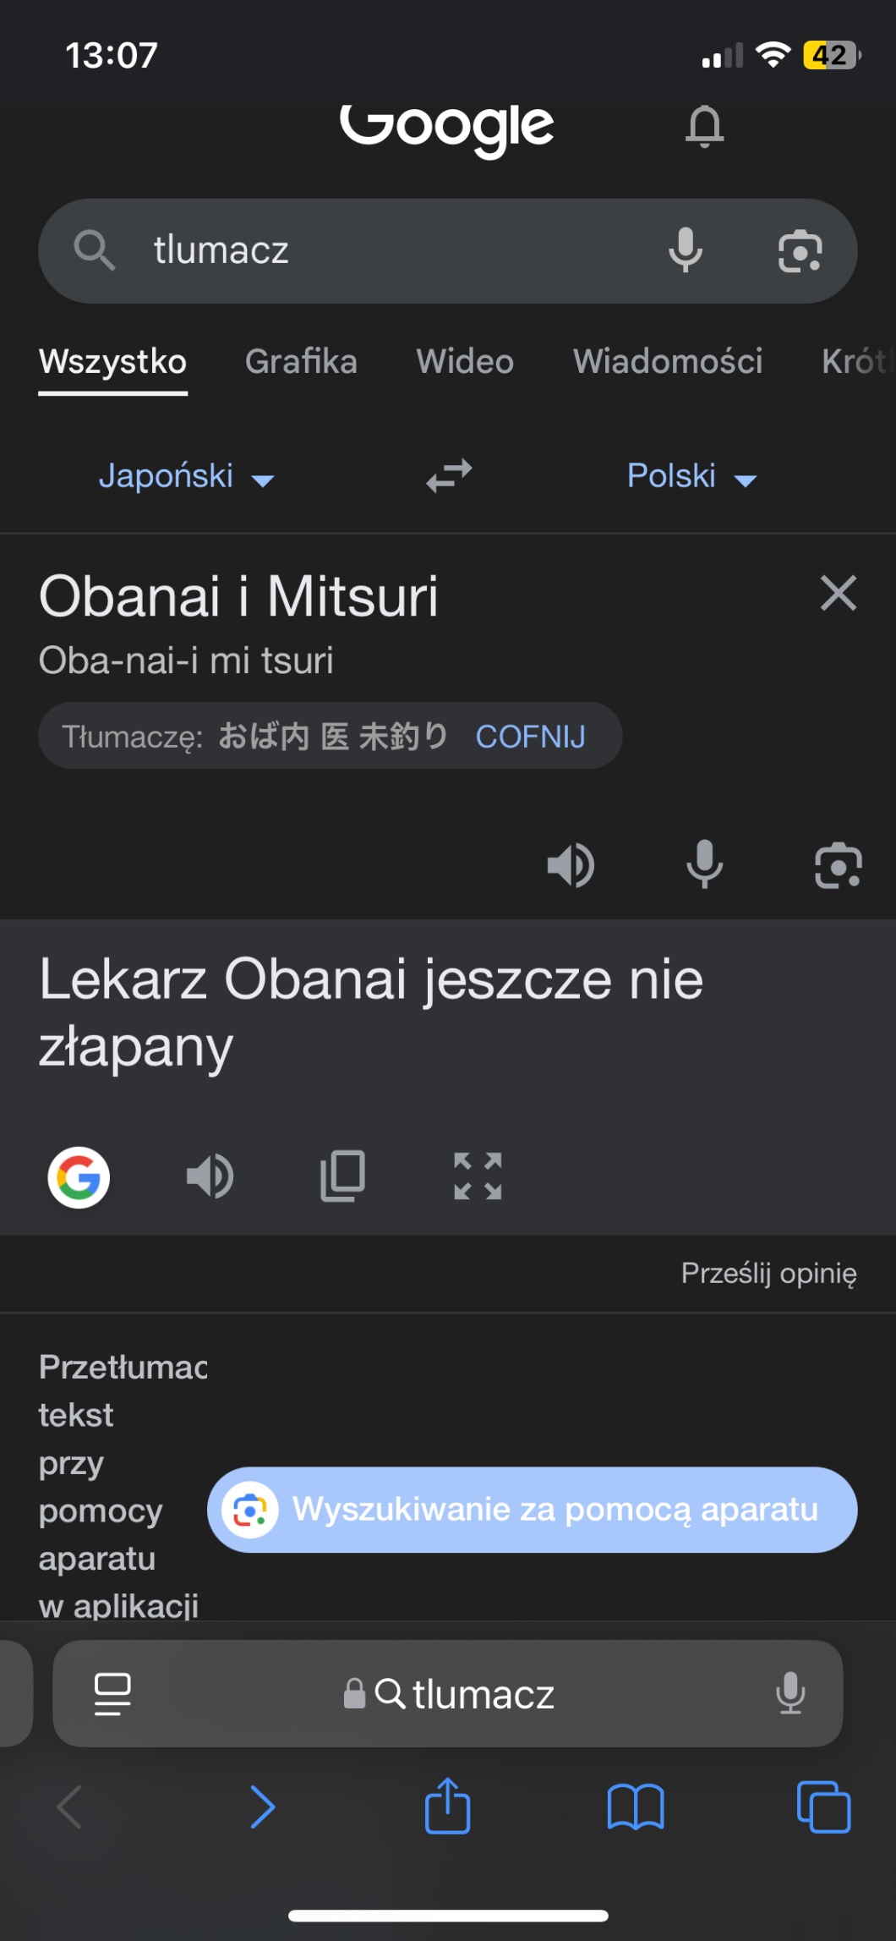Listen to the source text pronunciation

click(571, 865)
